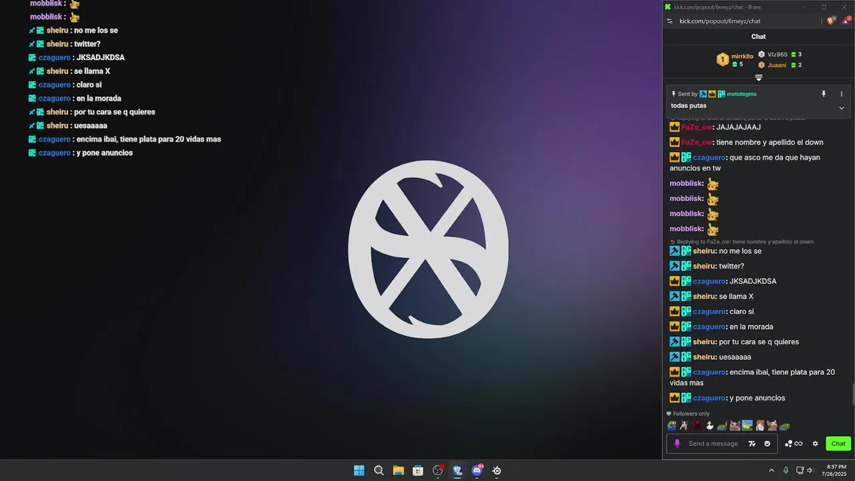The height and width of the screenshot is (481, 855).
Task: Click the taskbar Search magnifier
Action: coord(379,470)
